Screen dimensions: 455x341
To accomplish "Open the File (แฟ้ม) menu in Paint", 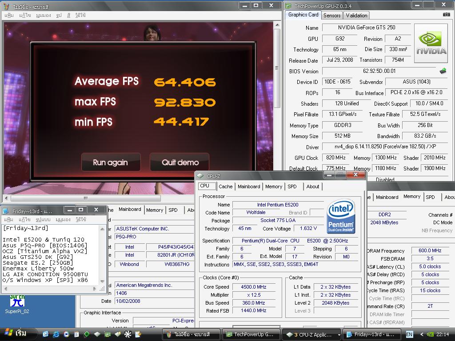I will tap(9, 15).
